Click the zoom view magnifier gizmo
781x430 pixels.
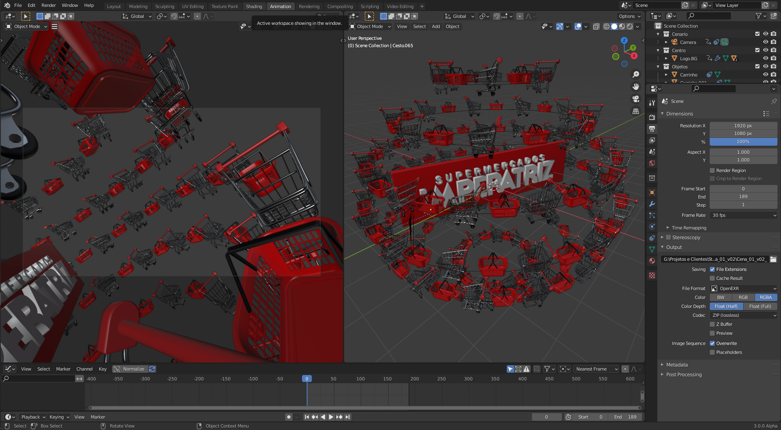tap(635, 74)
